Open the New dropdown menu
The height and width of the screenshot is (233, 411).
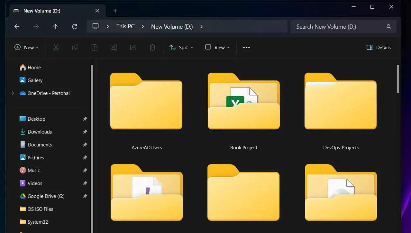click(x=27, y=47)
